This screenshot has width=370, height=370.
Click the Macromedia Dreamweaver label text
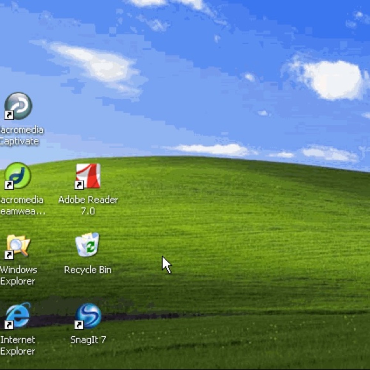[x=23, y=205]
